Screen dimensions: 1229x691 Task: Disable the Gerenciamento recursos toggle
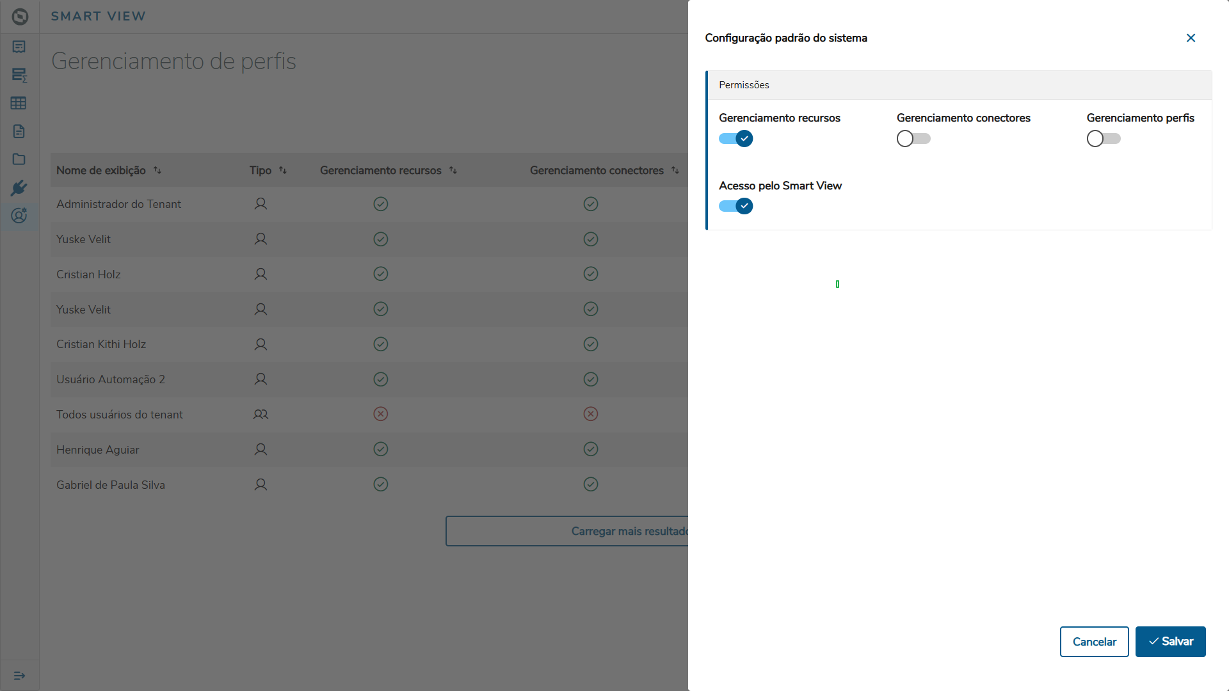pos(735,139)
